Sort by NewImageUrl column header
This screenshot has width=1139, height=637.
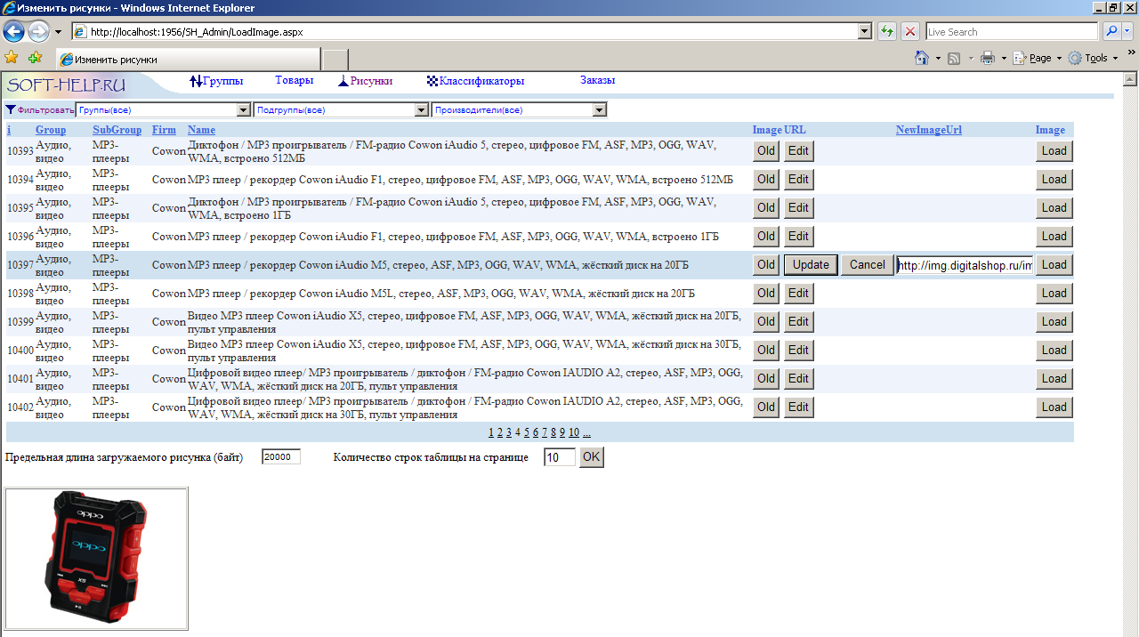929,130
